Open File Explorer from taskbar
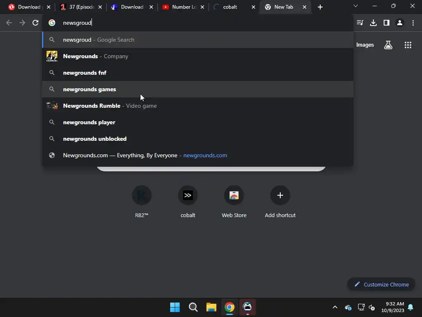This screenshot has width=422, height=317. pos(211,307)
